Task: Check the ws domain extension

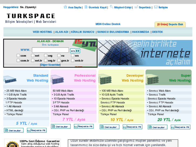Action: coord(73,55)
